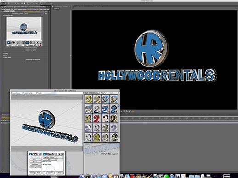Click the green circular dock icon
The height and width of the screenshot is (178, 238).
pyautogui.click(x=166, y=176)
